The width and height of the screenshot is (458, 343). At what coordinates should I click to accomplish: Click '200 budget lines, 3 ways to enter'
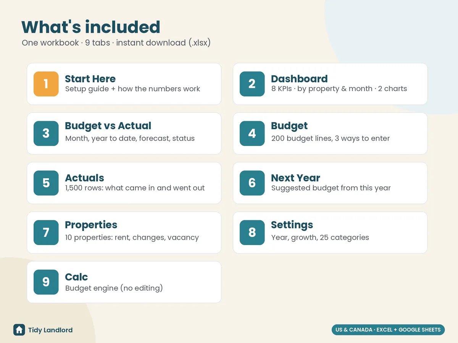point(331,138)
